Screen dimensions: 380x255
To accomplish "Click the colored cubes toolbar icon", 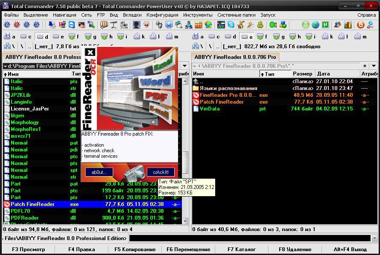I will click(x=283, y=24).
